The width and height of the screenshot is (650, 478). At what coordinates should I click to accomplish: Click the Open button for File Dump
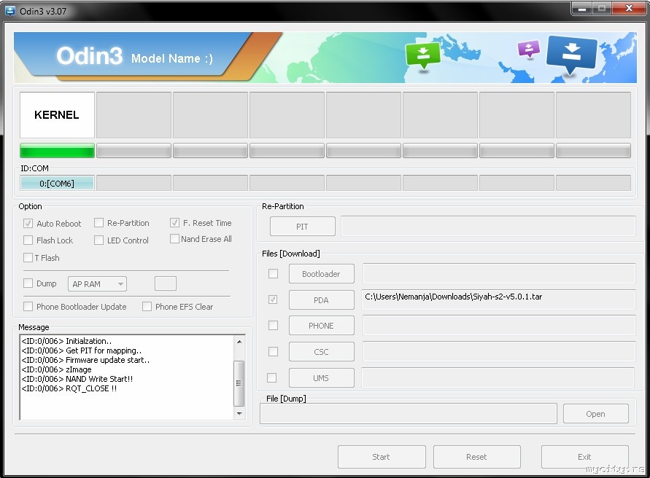pyautogui.click(x=596, y=414)
